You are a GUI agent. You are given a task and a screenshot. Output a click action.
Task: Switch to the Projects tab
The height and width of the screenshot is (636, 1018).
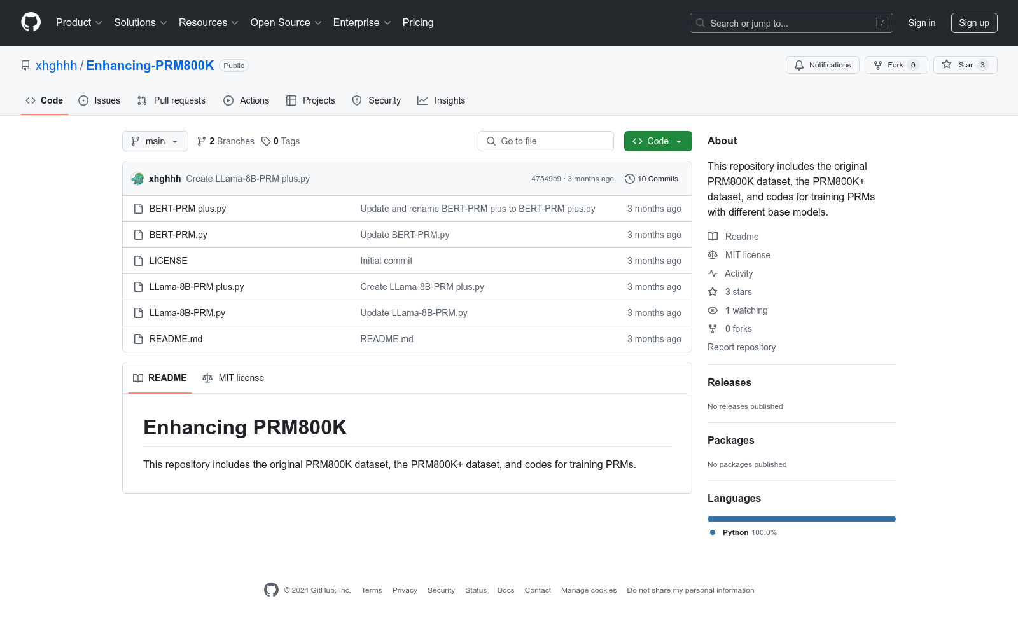(x=310, y=100)
